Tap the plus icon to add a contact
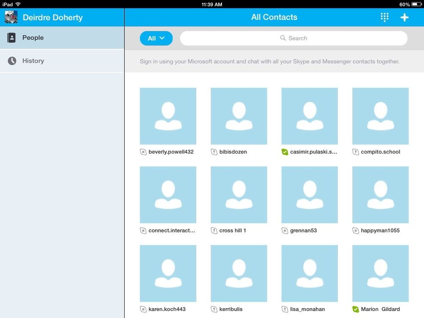 click(404, 17)
